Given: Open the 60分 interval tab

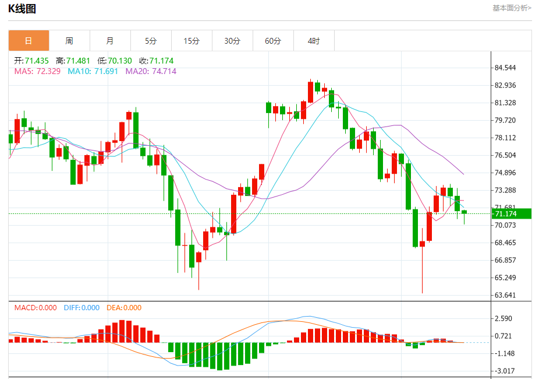Looking at the screenshot, I should 273,41.
